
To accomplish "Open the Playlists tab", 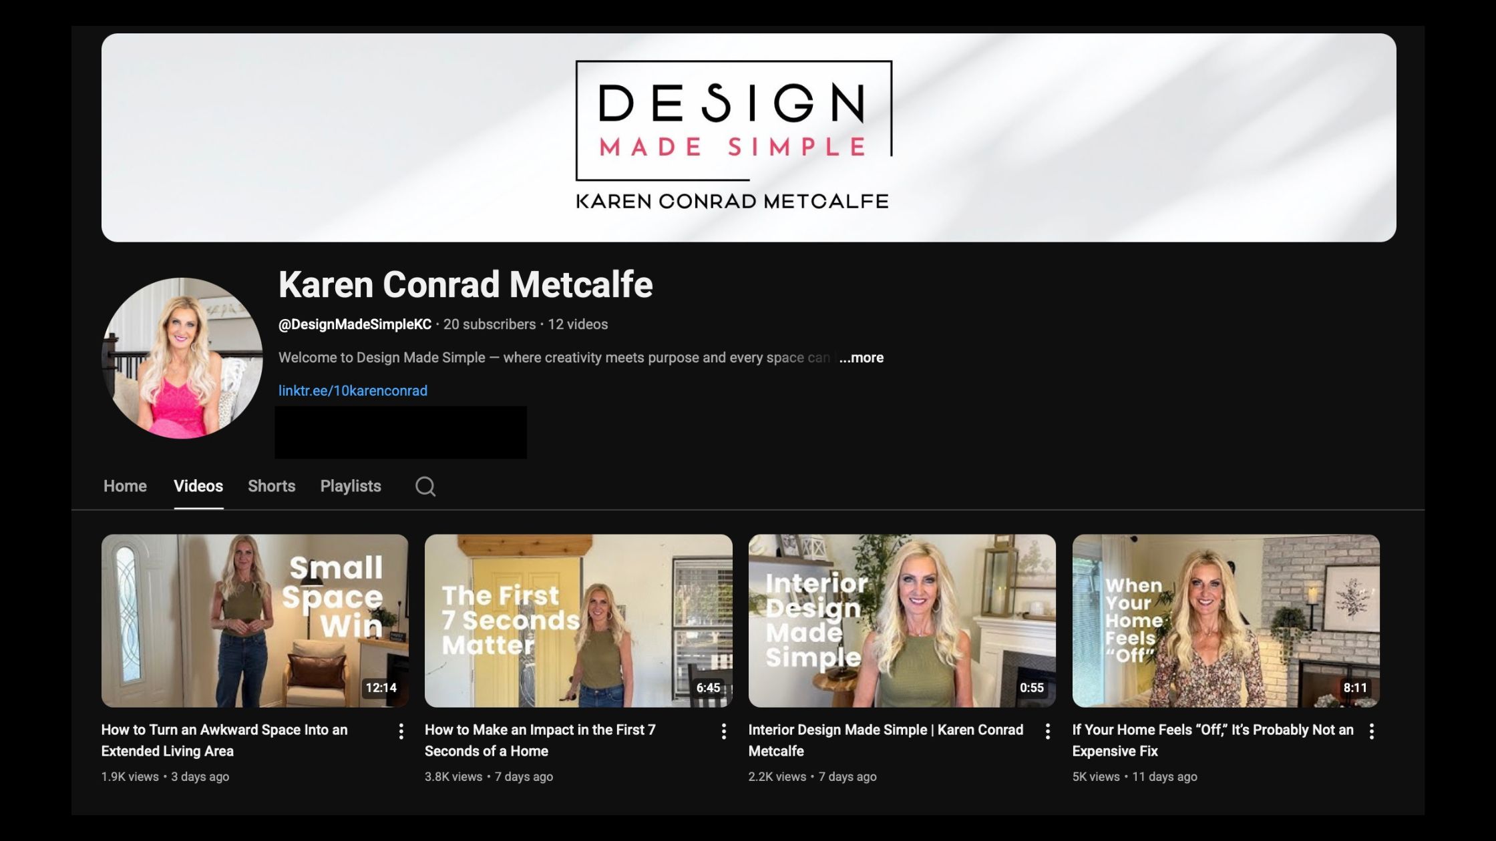I will 350,486.
